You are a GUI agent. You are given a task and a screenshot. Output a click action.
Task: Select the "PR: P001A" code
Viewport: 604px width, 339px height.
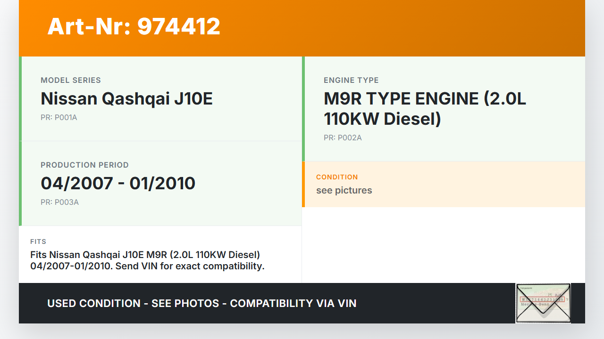pyautogui.click(x=59, y=118)
